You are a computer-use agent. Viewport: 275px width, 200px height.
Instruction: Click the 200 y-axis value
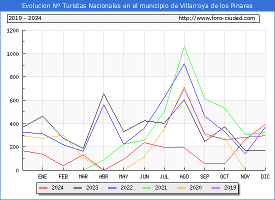point(14,147)
